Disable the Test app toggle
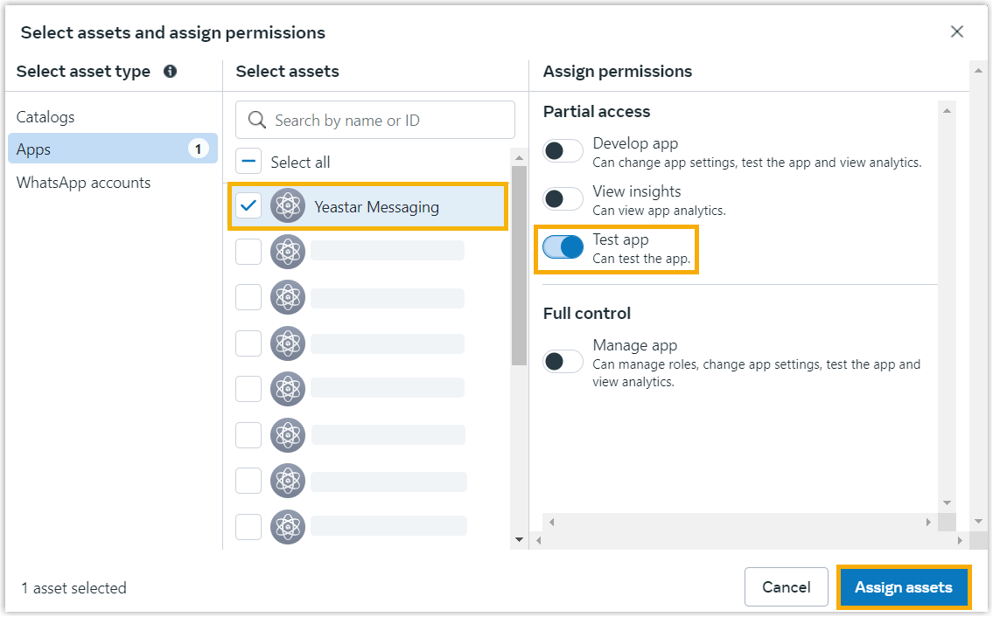 point(563,247)
